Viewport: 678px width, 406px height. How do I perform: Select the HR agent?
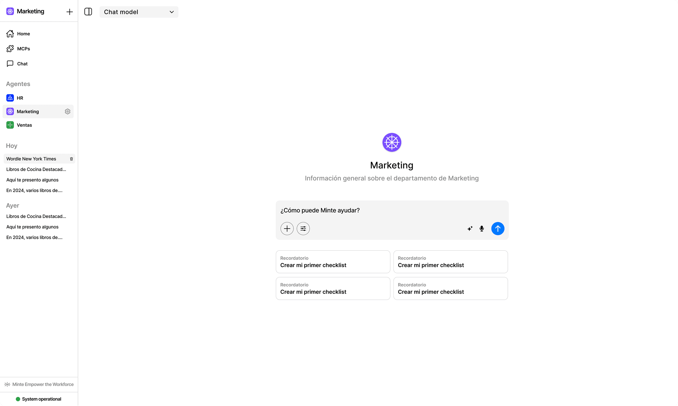(x=20, y=98)
